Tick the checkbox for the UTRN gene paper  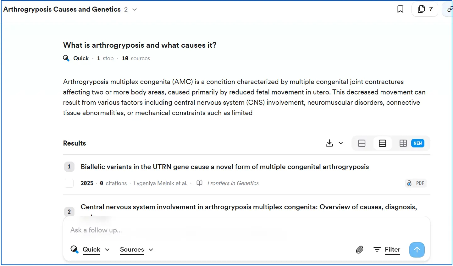click(69, 183)
